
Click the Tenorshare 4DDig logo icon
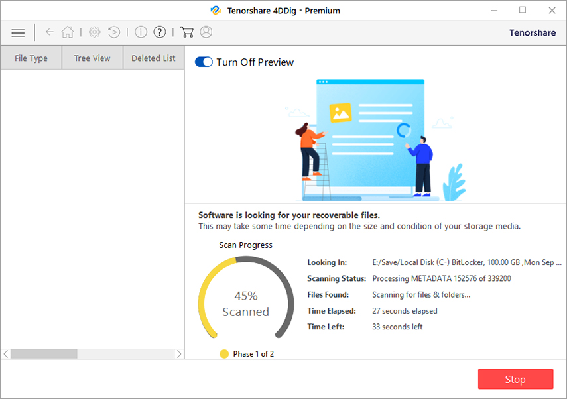[216, 10]
